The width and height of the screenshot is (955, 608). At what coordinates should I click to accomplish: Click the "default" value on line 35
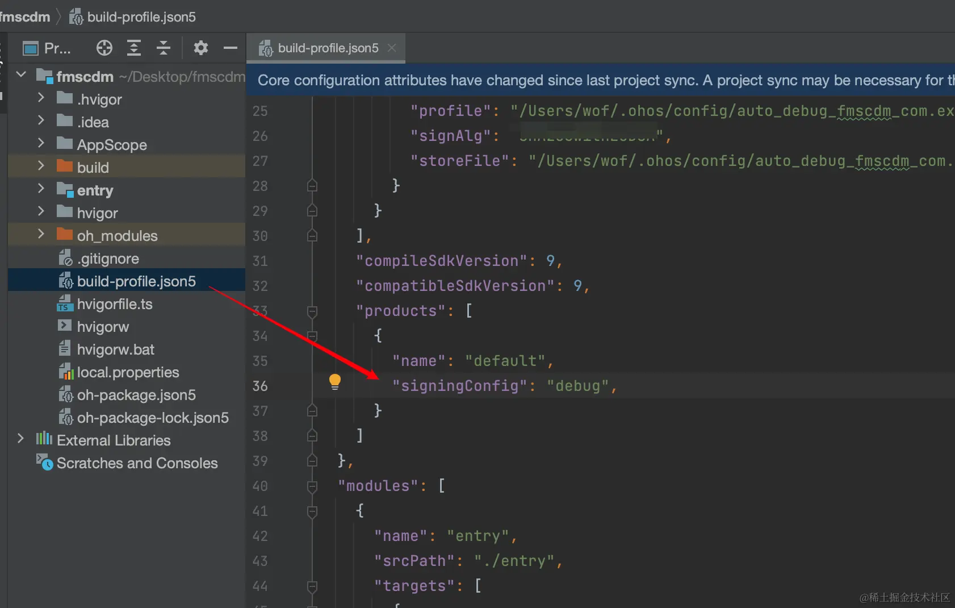505,361
